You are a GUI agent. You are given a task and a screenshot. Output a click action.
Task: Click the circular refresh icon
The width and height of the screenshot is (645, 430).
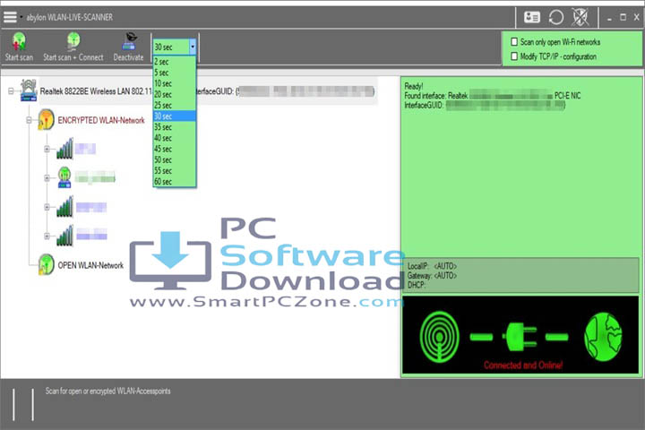click(x=556, y=17)
